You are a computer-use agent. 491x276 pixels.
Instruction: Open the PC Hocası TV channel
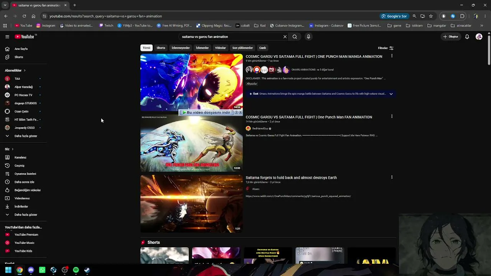point(23,95)
